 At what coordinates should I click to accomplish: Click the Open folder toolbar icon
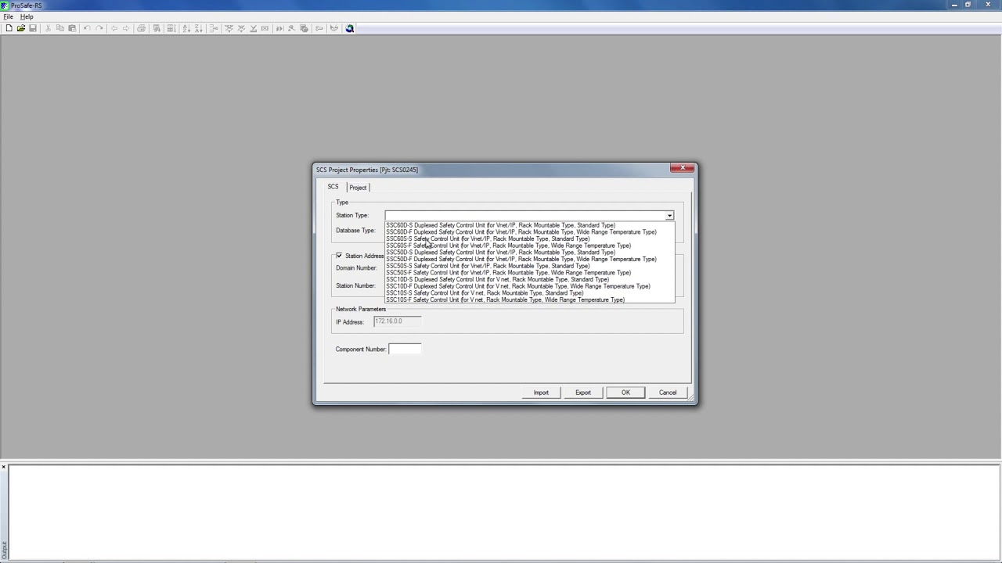(21, 28)
